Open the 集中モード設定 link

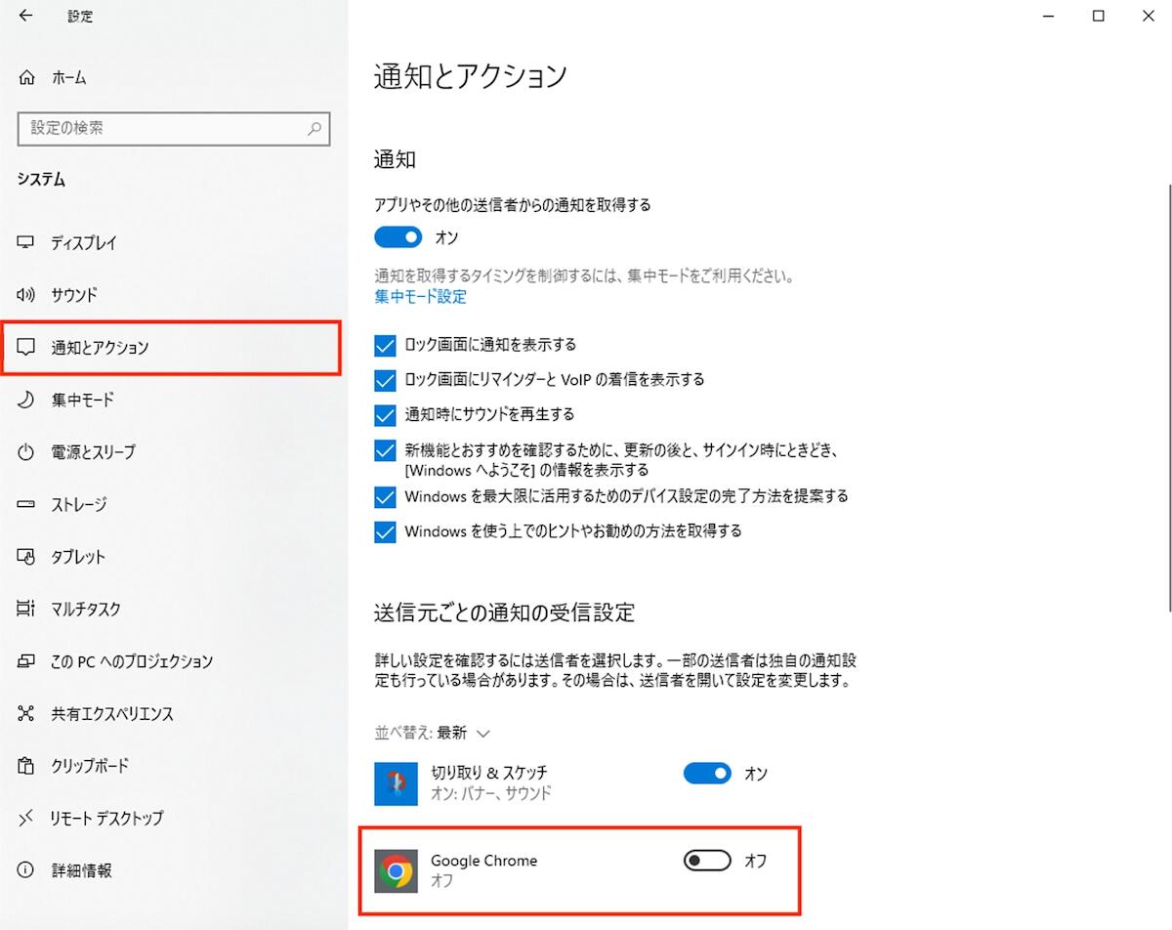(420, 296)
